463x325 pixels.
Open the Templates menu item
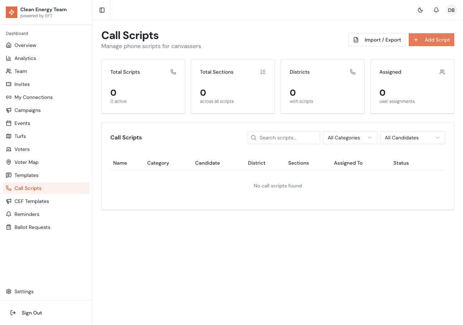tap(26, 175)
